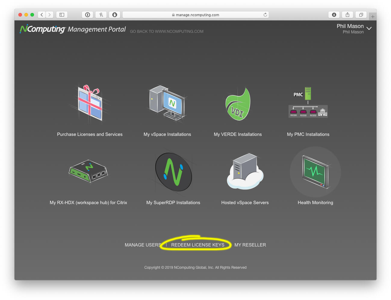Expand the Phil Mason account menu chevron
The image size is (391, 300).
[369, 28]
